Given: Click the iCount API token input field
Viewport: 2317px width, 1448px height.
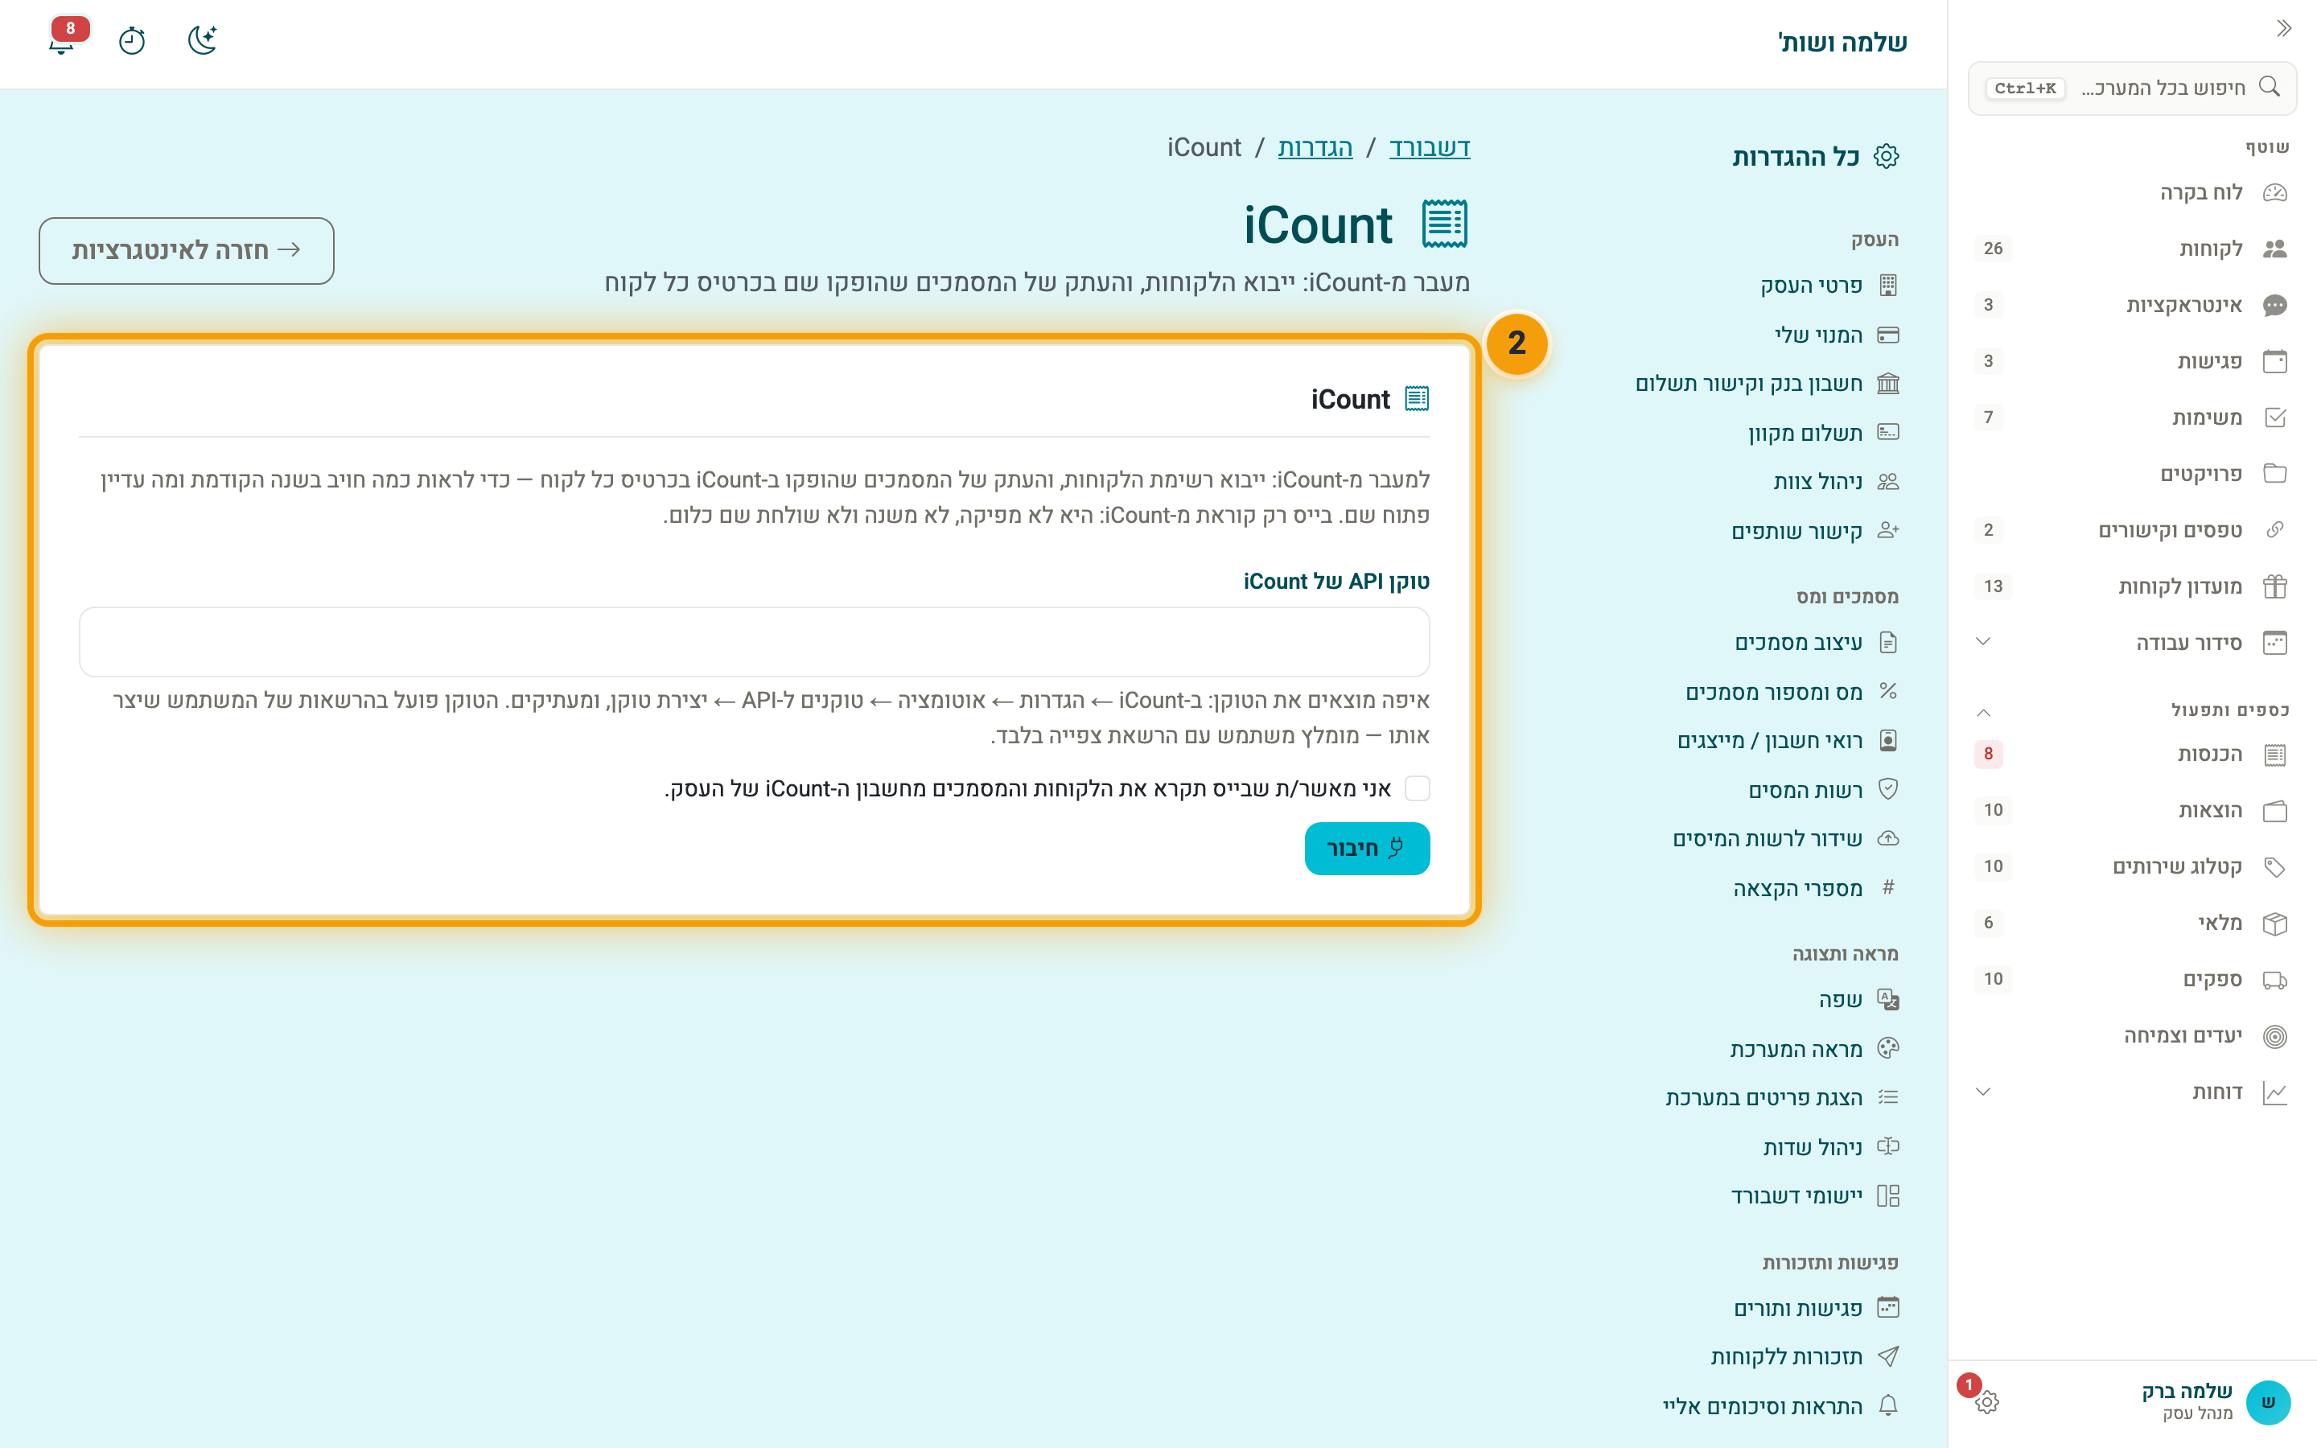Looking at the screenshot, I should point(754,642).
